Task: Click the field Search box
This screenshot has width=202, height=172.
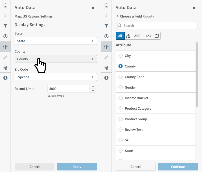Action: coord(157,25)
